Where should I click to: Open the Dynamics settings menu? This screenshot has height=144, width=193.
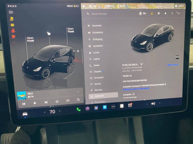click(95, 32)
